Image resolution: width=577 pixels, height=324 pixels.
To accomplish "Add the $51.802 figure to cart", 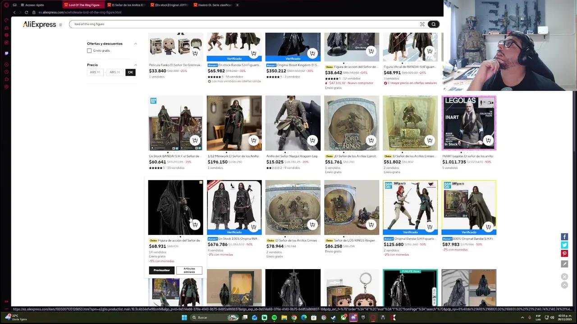I will [430, 140].
